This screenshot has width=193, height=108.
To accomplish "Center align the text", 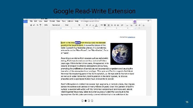I will coord(112,25).
